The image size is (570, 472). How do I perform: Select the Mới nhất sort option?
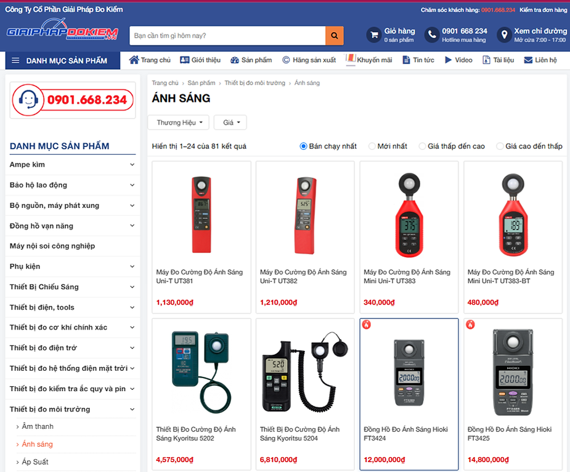(x=372, y=146)
